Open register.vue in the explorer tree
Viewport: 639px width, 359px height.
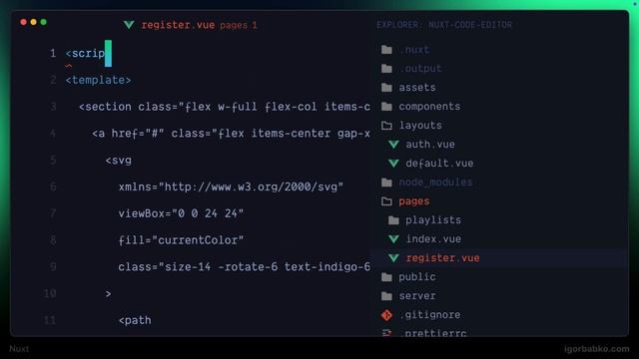click(442, 258)
